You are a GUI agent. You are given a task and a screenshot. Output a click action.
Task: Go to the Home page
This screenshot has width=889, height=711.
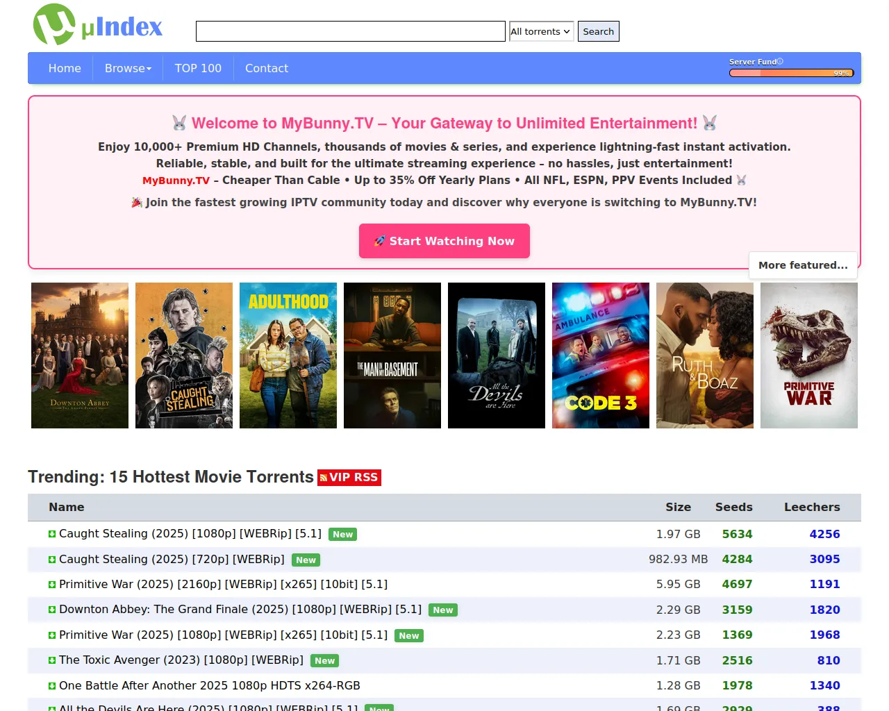pos(65,68)
